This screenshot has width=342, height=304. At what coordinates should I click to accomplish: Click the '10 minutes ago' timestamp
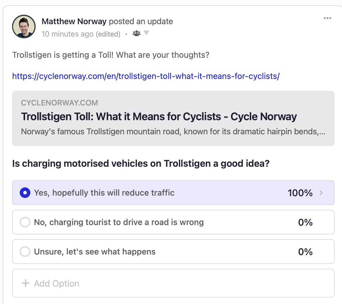(67, 34)
